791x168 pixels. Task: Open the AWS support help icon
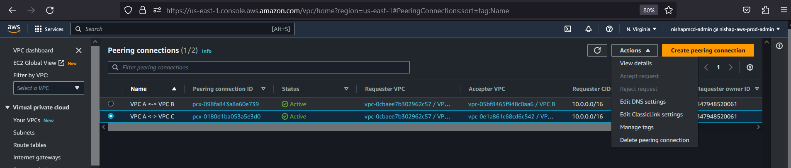coord(609,29)
